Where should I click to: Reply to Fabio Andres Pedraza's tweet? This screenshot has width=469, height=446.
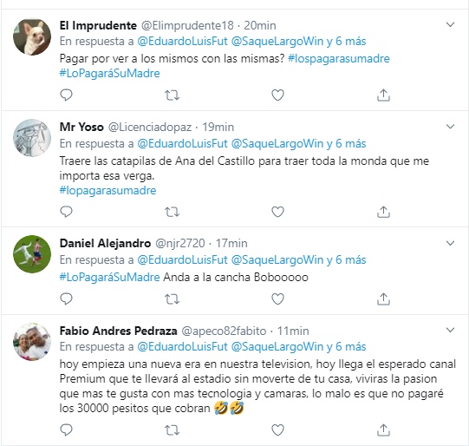point(66,430)
